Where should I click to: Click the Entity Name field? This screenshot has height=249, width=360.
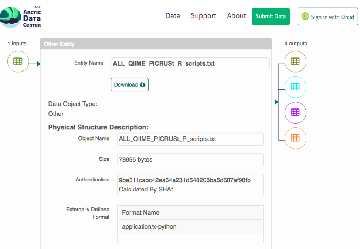190,63
